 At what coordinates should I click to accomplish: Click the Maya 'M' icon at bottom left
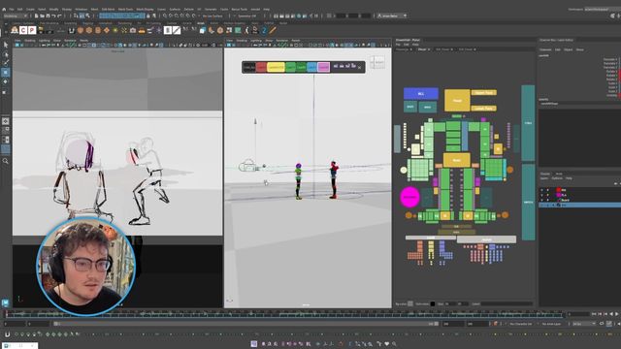[5, 303]
